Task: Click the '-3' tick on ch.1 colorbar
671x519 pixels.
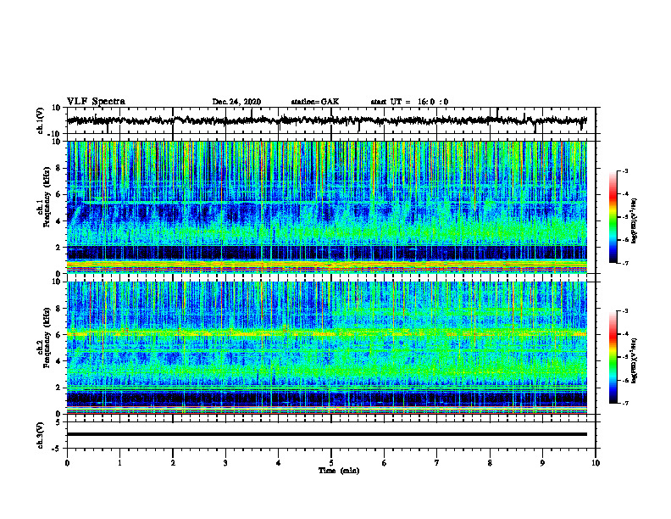Action: [624, 171]
